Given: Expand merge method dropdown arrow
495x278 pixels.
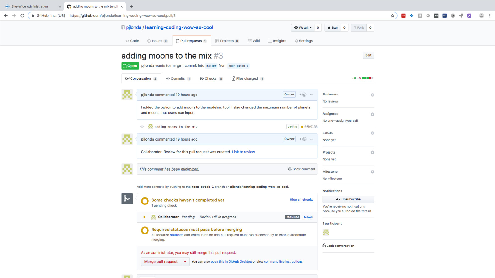Looking at the screenshot, I should click(x=185, y=262).
